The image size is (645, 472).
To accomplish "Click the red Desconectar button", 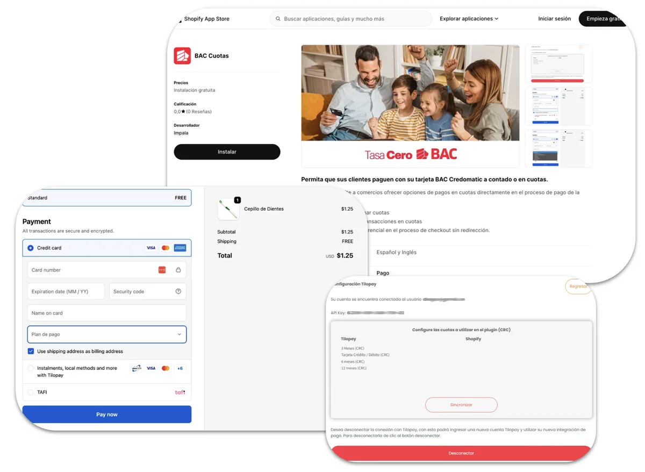I will [461, 453].
